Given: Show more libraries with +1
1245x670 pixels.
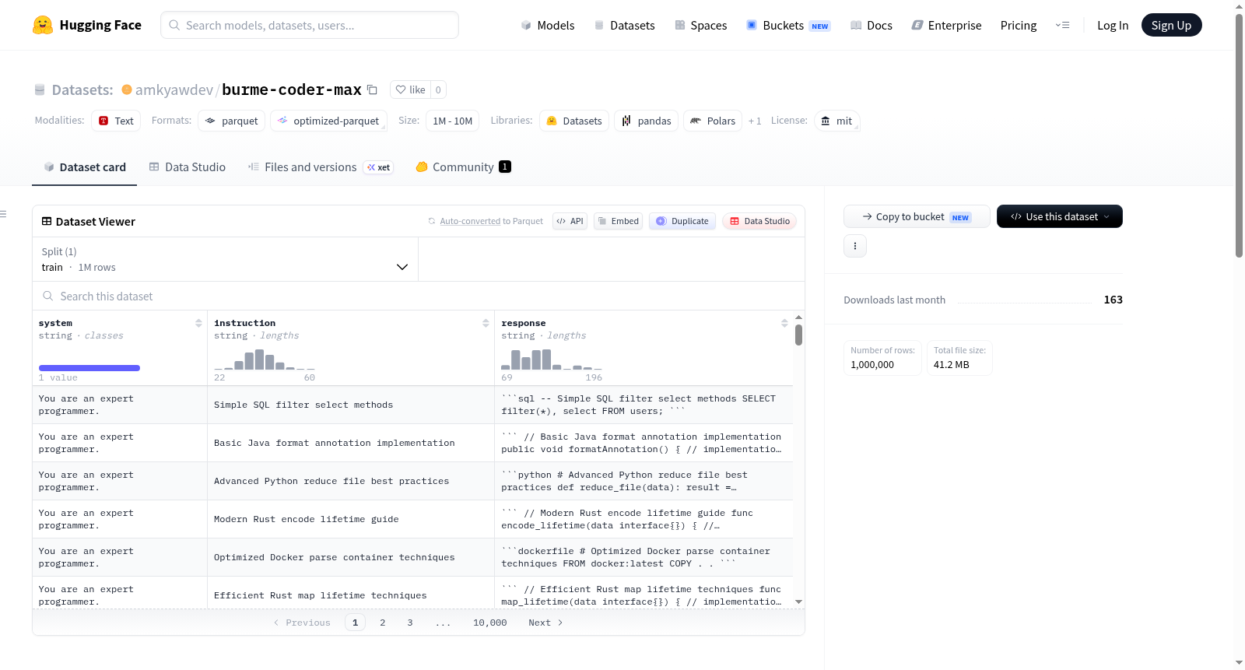Looking at the screenshot, I should [755, 121].
